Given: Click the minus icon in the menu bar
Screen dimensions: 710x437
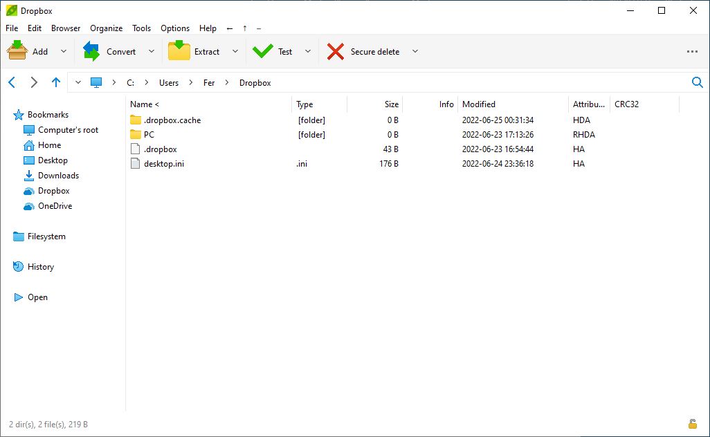Looking at the screenshot, I should point(259,28).
